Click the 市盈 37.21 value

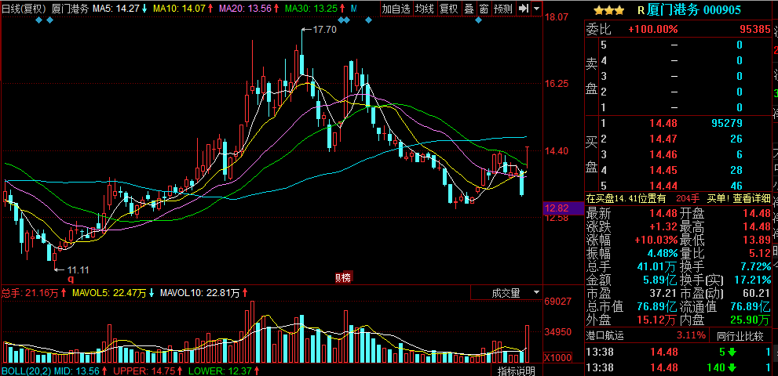click(664, 293)
